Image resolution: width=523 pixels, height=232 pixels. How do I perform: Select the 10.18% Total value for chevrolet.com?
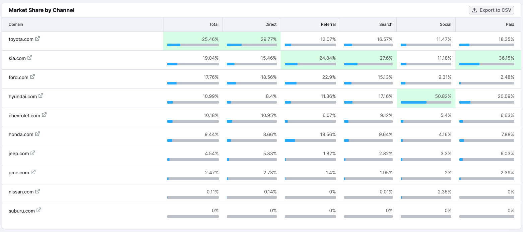pos(211,116)
